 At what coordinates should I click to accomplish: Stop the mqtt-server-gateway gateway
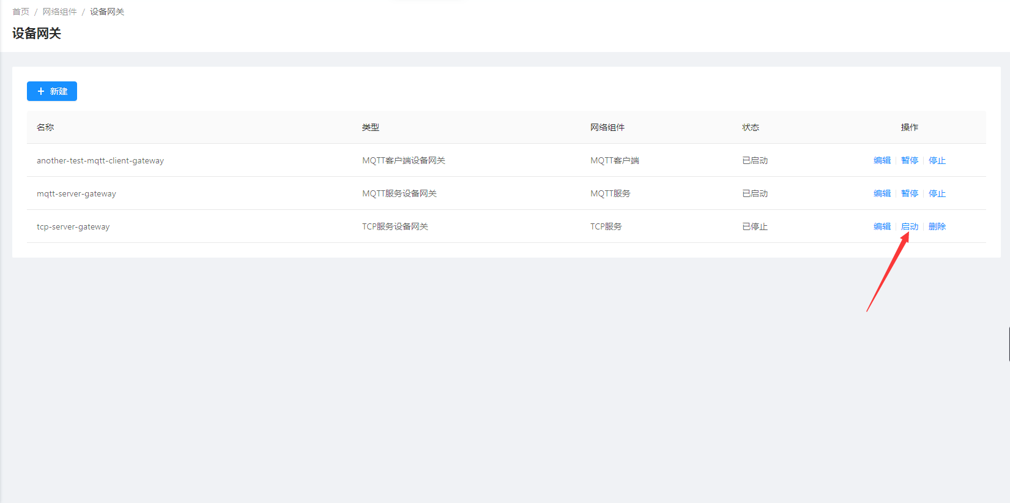(x=937, y=193)
